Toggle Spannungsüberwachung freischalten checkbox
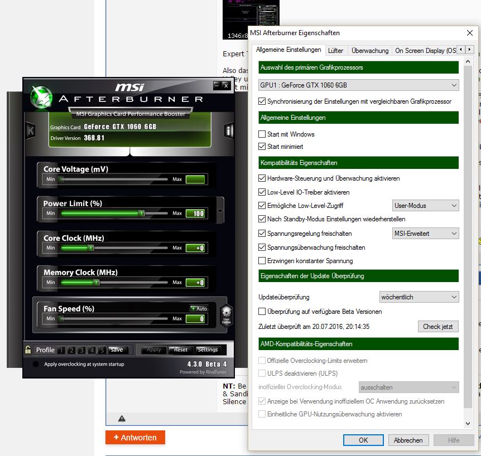The width and height of the screenshot is (481, 456). 262,247
